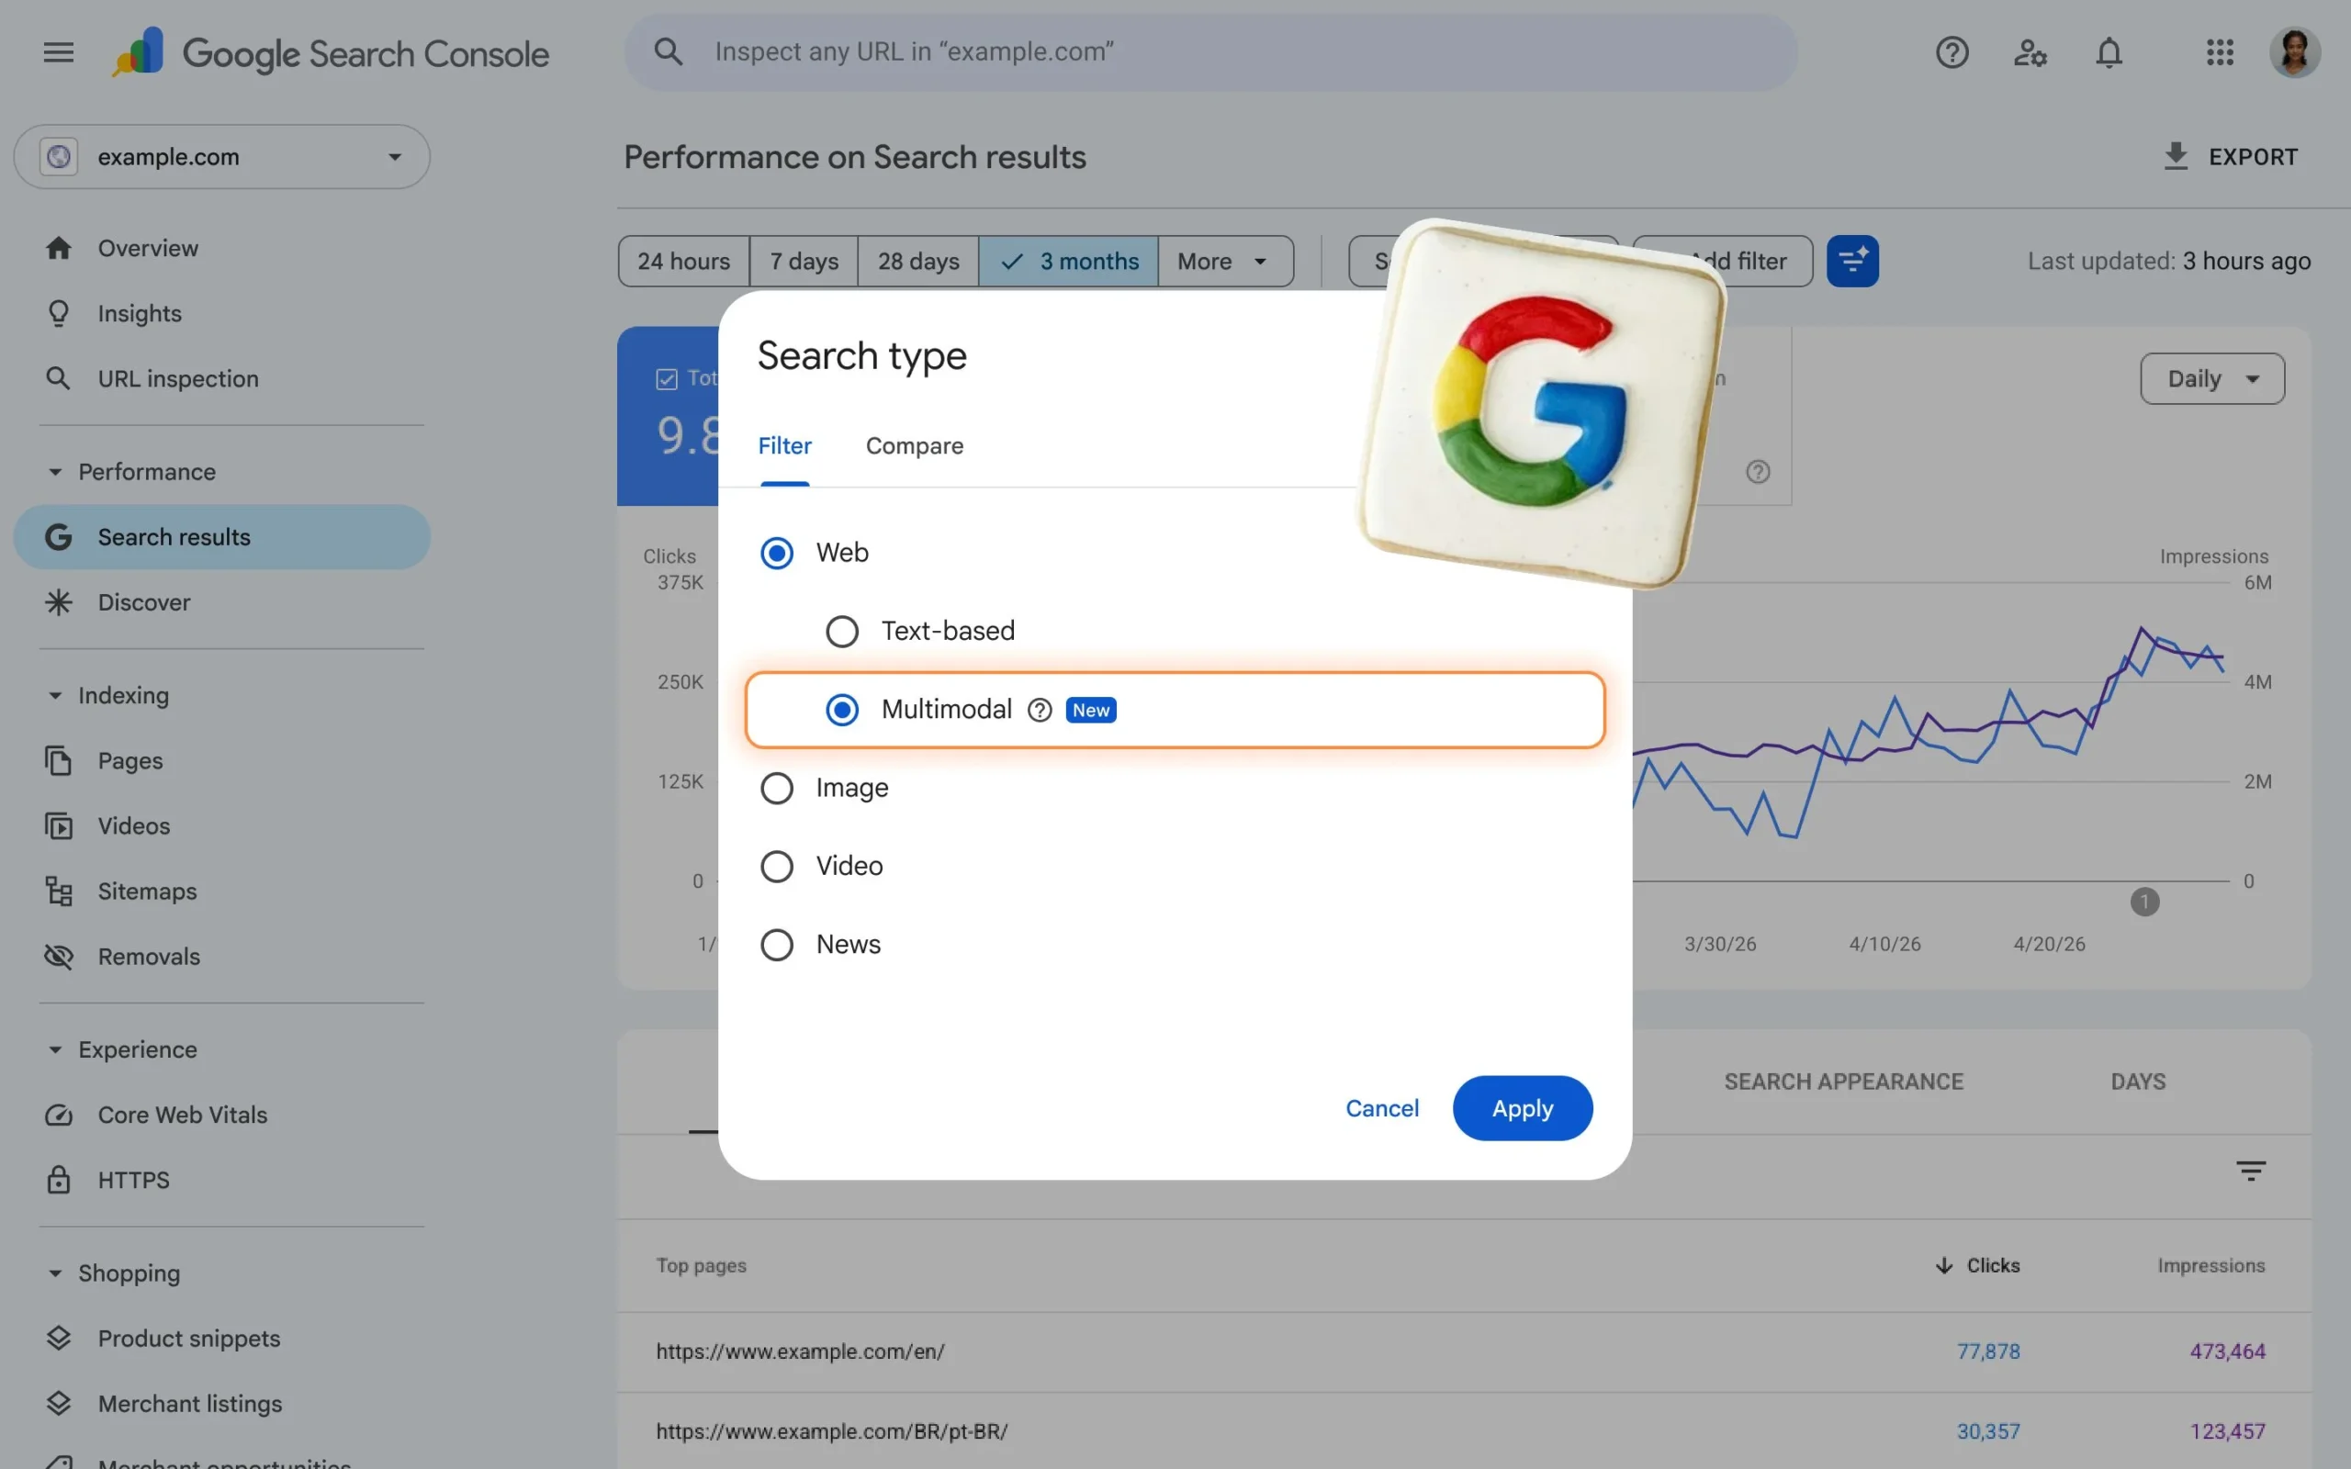Click the chart annotation marker 1

2144,902
